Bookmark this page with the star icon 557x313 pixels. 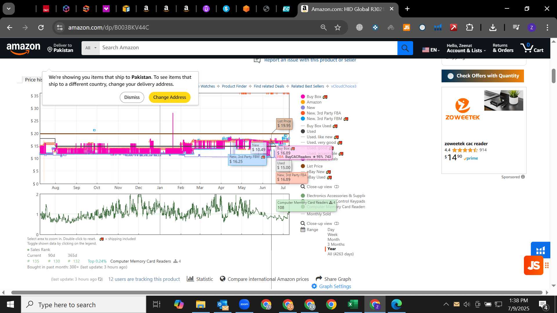pos(338,28)
